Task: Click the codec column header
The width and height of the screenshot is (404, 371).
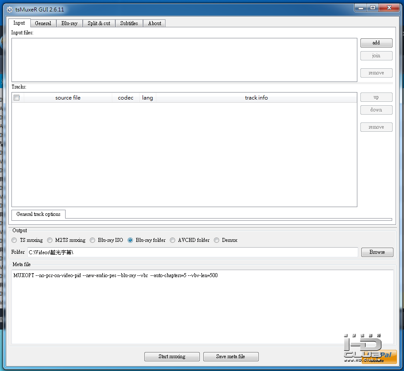Action: (x=125, y=98)
